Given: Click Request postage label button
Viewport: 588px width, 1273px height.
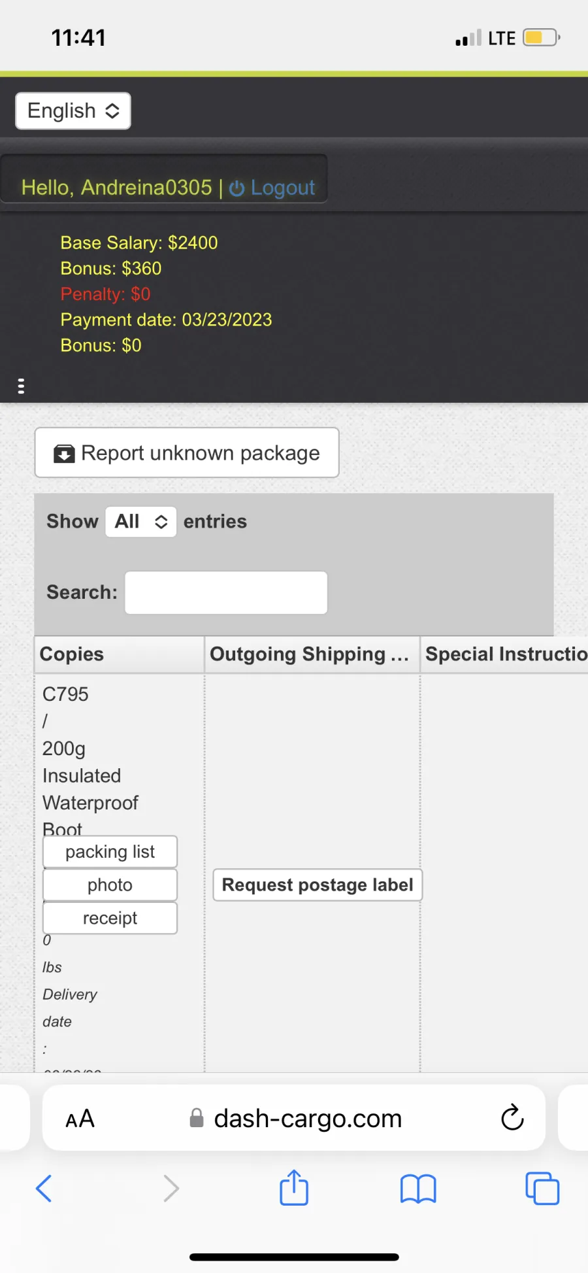Looking at the screenshot, I should [x=318, y=885].
